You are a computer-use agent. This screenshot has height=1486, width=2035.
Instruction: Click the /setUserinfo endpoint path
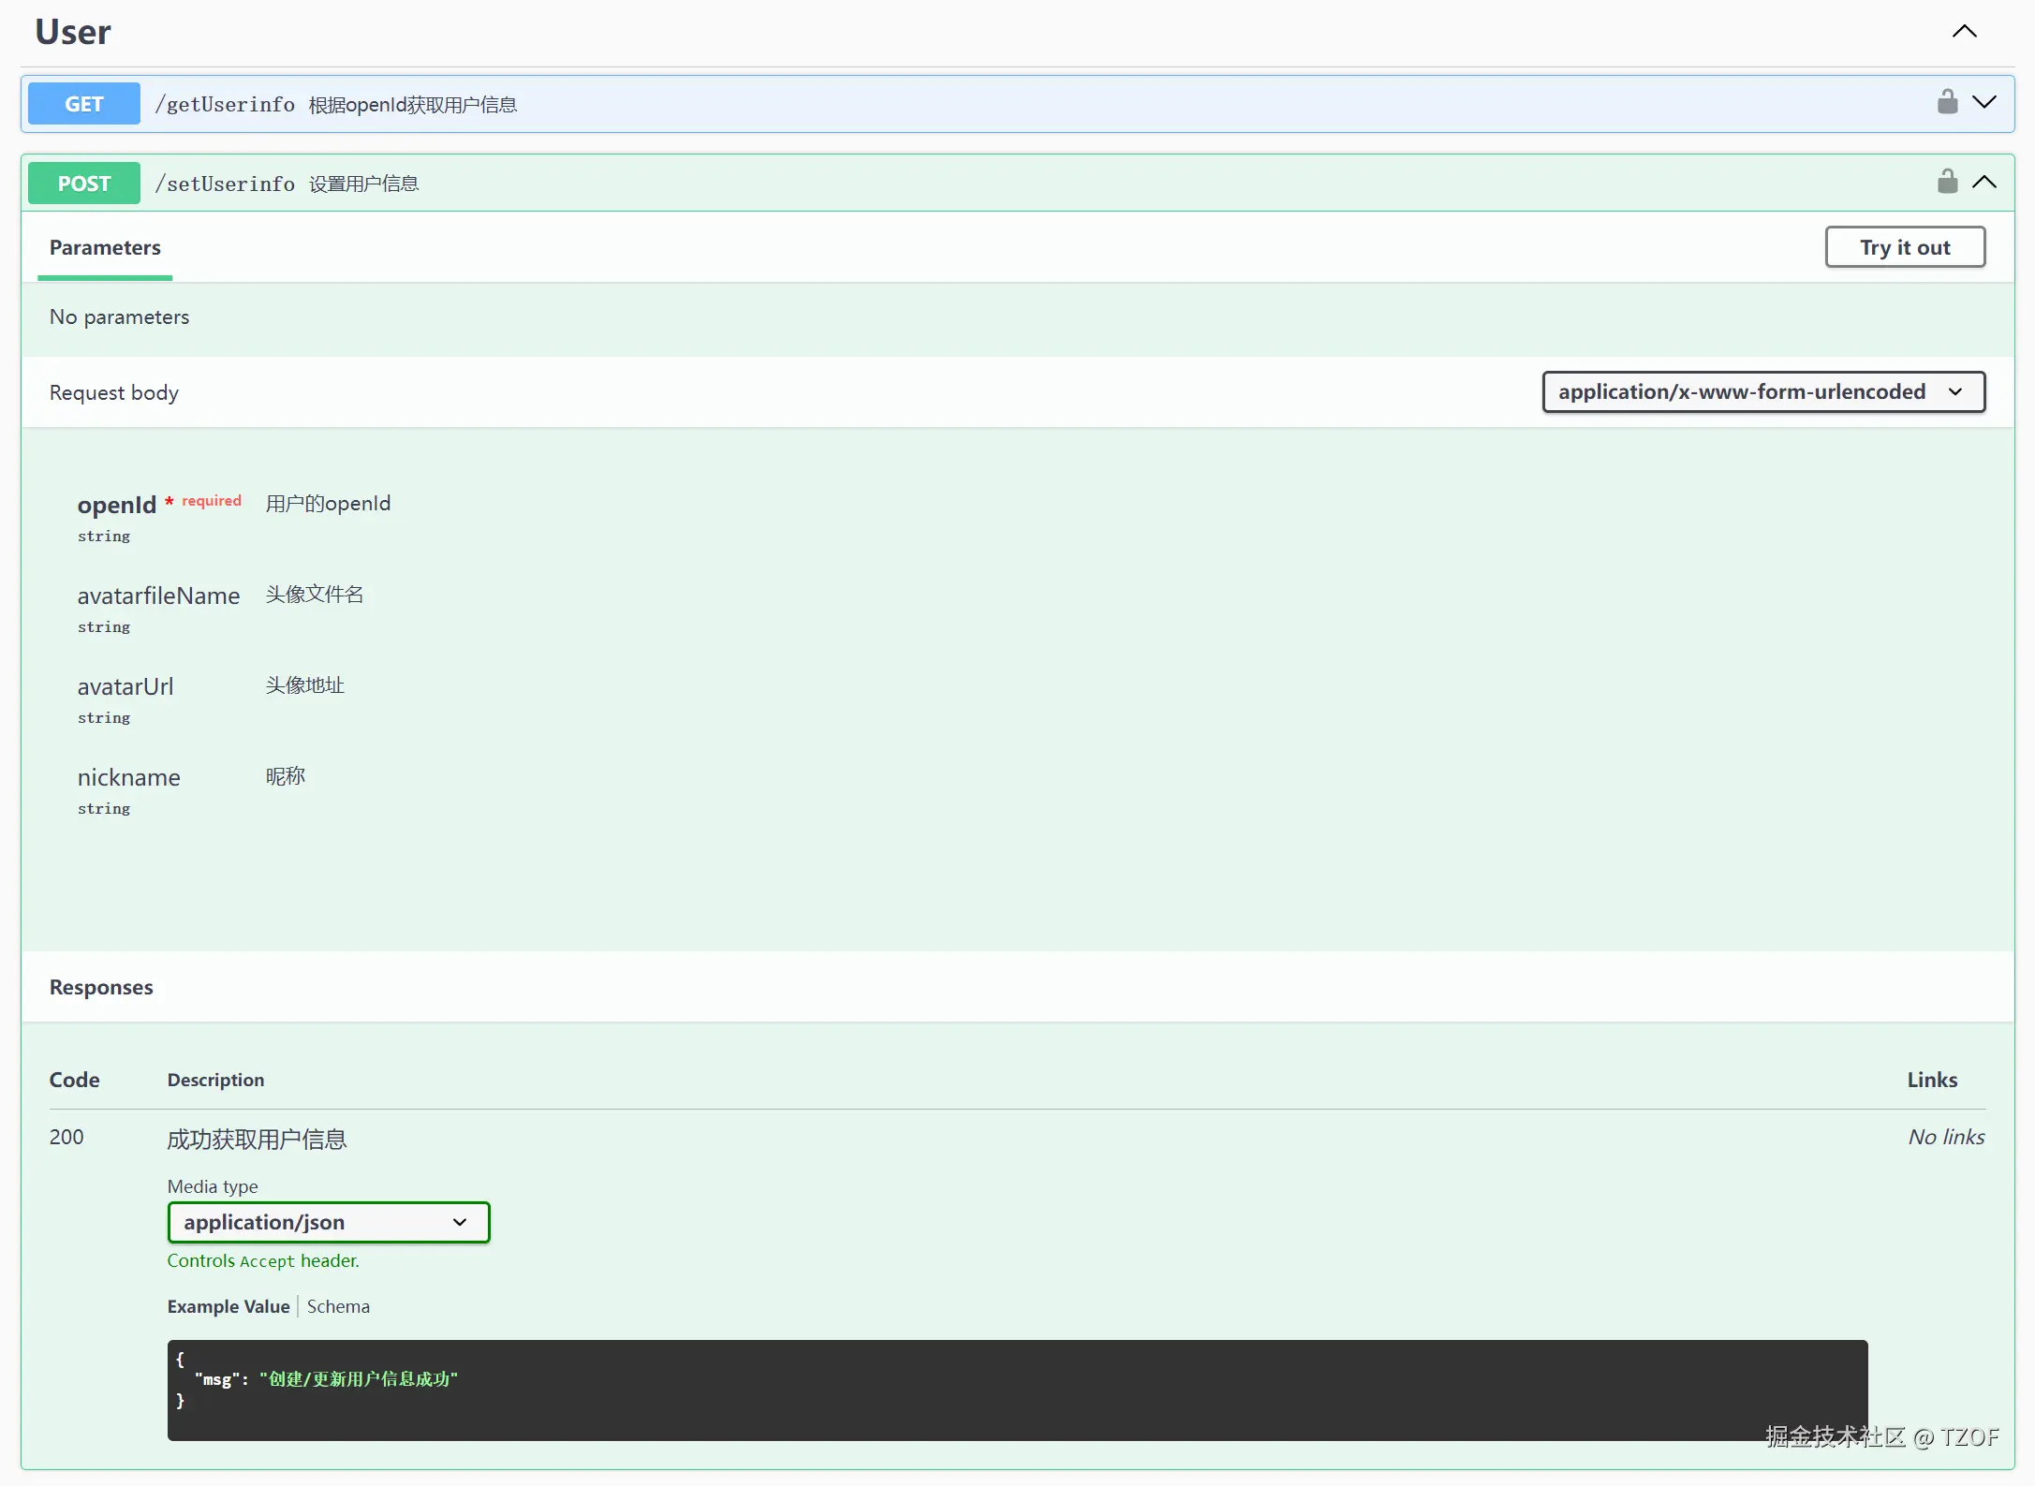(225, 184)
